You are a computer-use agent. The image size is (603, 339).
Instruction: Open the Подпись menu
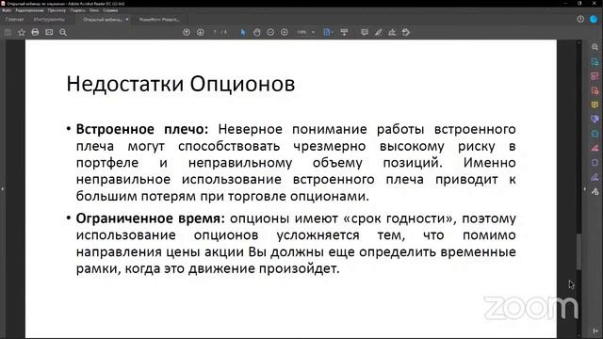click(x=77, y=10)
